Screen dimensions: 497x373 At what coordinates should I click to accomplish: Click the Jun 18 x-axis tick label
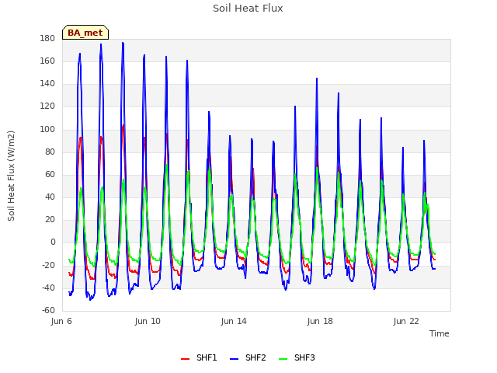320,321
